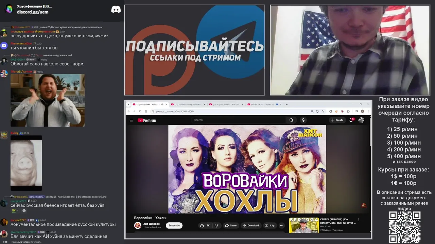The width and height of the screenshot is (435, 244).
Task: Click the pig image in Discord chat
Action: (26, 163)
